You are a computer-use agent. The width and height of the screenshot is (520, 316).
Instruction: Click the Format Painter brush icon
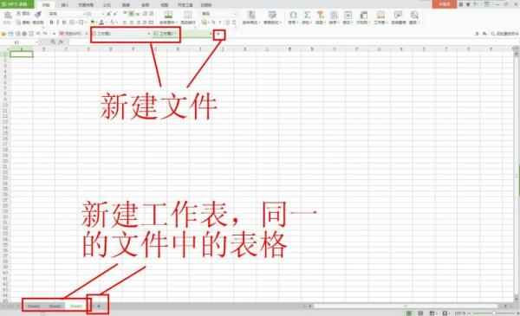pyautogui.click(x=38, y=14)
